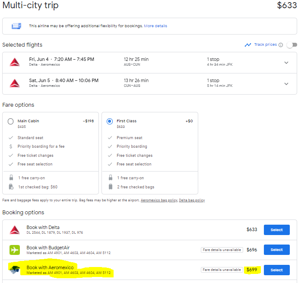Click the Track prices info icon
Image resolution: width=298 pixels, height=283 pixels.
pyautogui.click(x=281, y=45)
